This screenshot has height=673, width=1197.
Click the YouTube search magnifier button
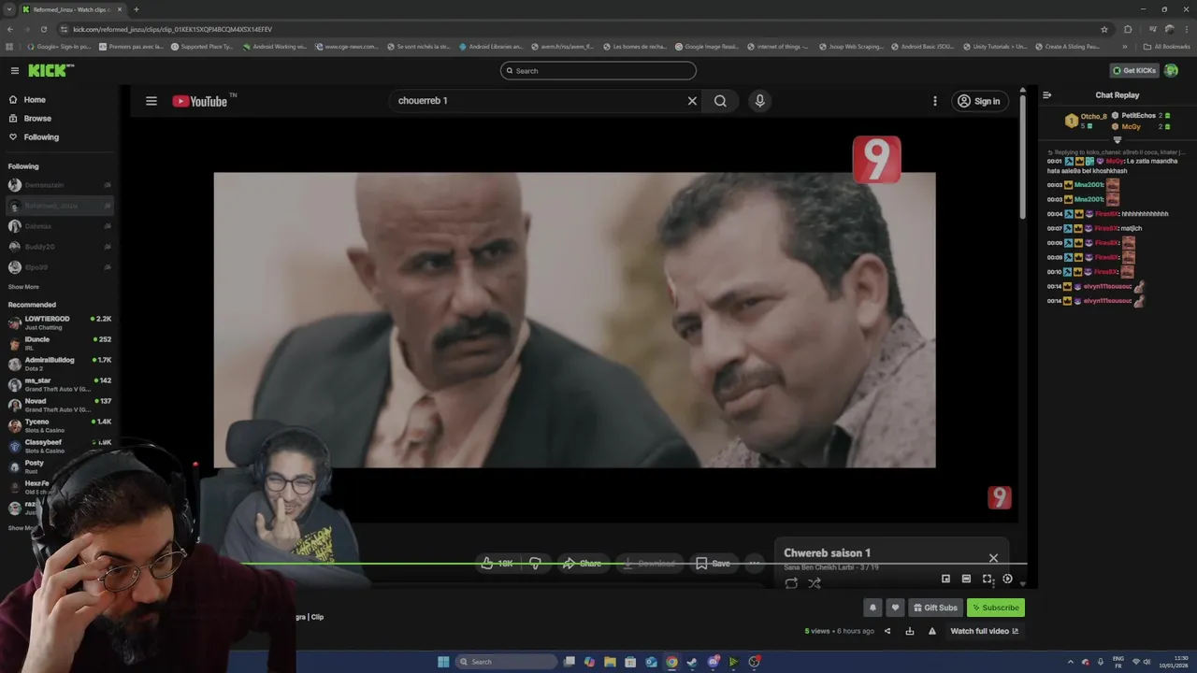point(720,101)
